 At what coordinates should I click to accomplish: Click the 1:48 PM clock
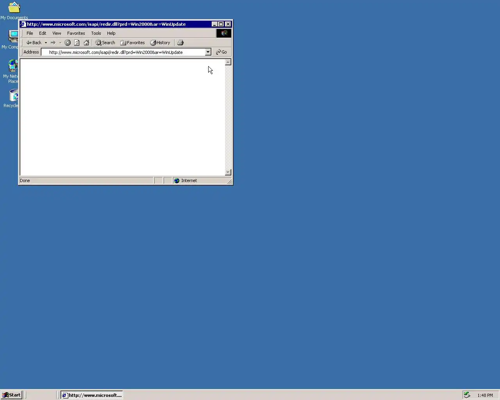[x=485, y=395]
